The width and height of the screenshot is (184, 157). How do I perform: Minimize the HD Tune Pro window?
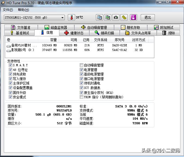160,2
